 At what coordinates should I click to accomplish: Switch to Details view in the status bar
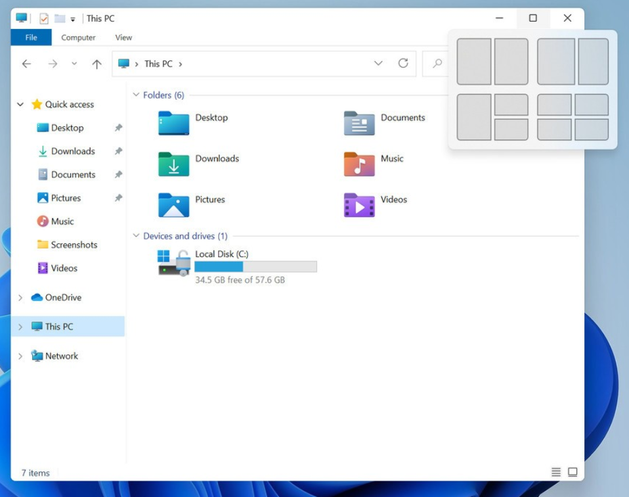click(x=556, y=472)
